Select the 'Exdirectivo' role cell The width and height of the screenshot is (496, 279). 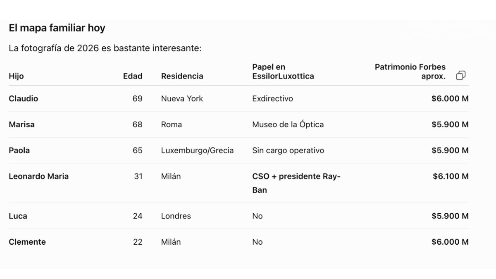pyautogui.click(x=272, y=99)
